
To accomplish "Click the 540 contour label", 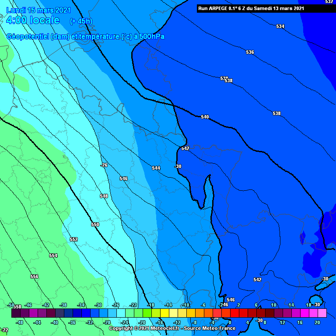I will [x=205, y=117].
